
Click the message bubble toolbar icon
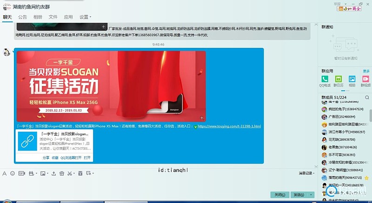point(88,173)
